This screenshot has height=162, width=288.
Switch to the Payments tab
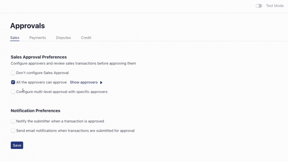[x=37, y=38]
